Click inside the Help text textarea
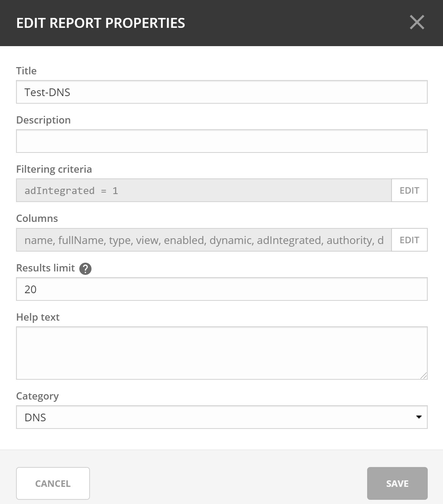This screenshot has height=504, width=443. click(x=221, y=353)
